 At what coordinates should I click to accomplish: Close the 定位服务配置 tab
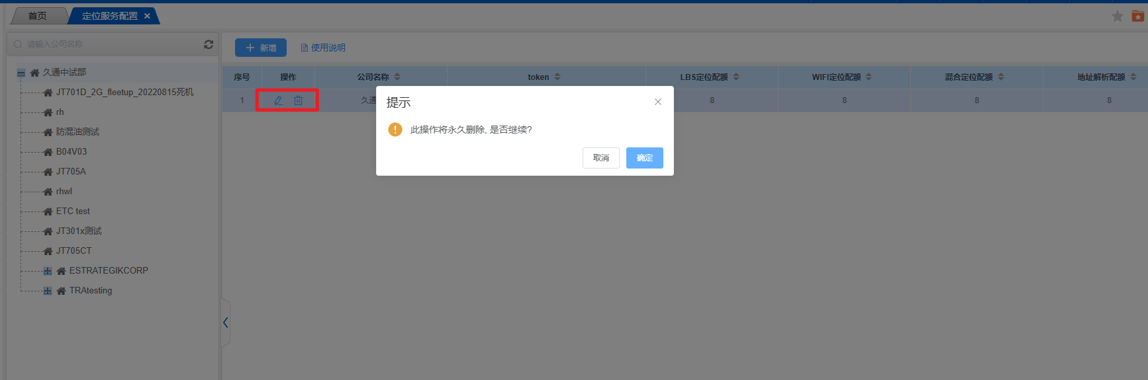pos(147,16)
